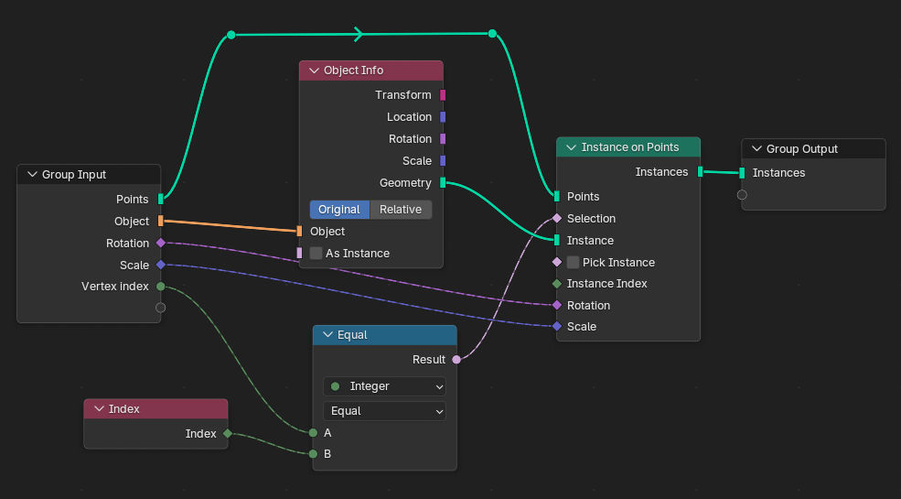The width and height of the screenshot is (901, 499).
Task: Click the Result label in Equal node
Action: [x=429, y=360]
